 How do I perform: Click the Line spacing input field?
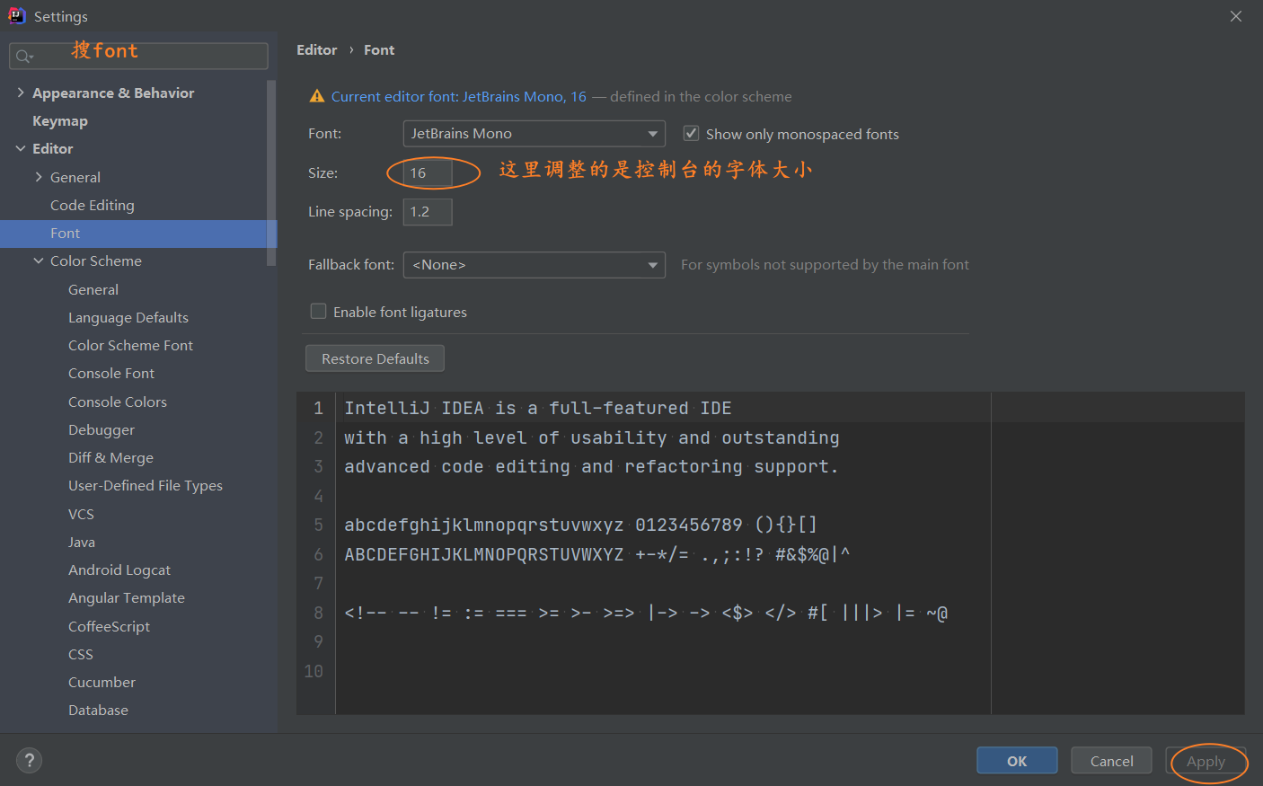428,212
